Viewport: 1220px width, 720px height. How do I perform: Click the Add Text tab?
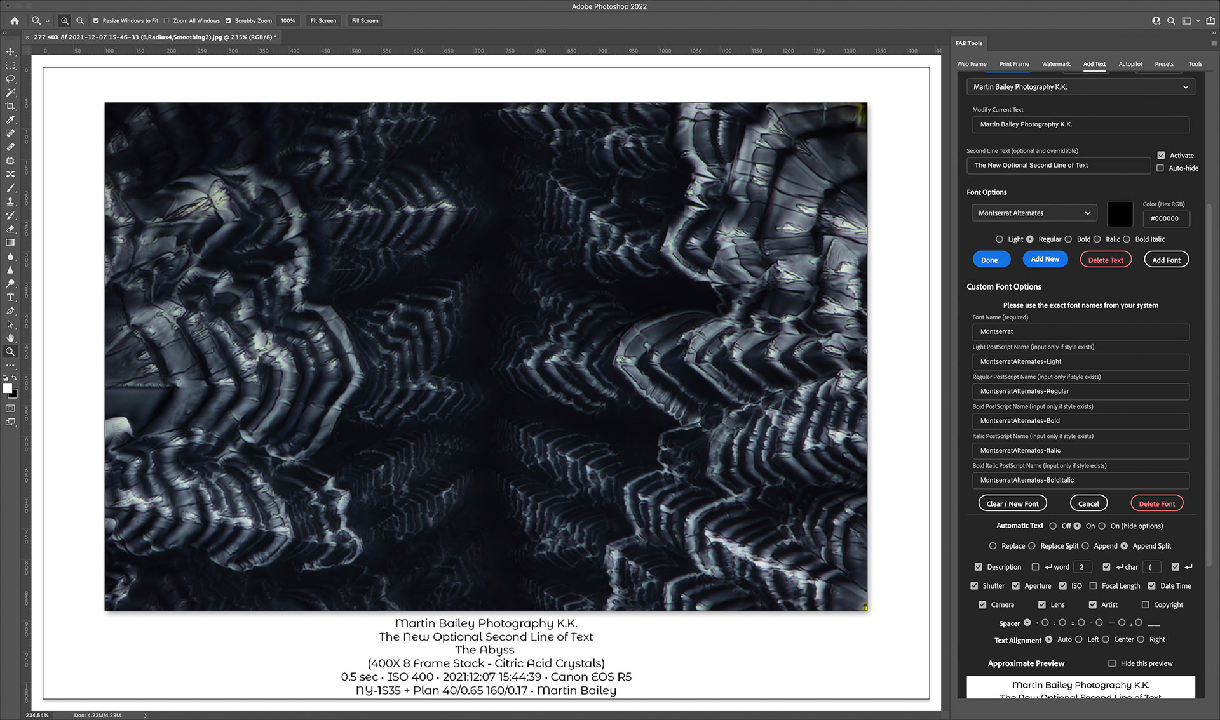(1094, 63)
